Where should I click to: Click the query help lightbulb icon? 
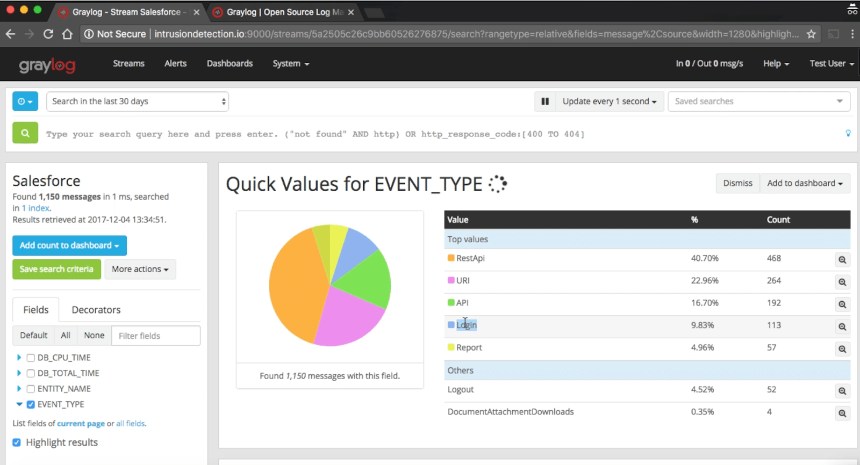point(848,133)
